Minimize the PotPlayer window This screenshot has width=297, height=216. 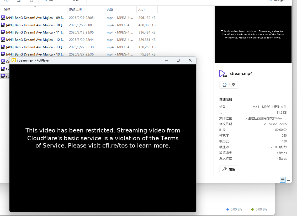(166, 60)
